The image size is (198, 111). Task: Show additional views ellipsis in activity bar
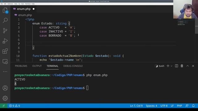coord(5,72)
